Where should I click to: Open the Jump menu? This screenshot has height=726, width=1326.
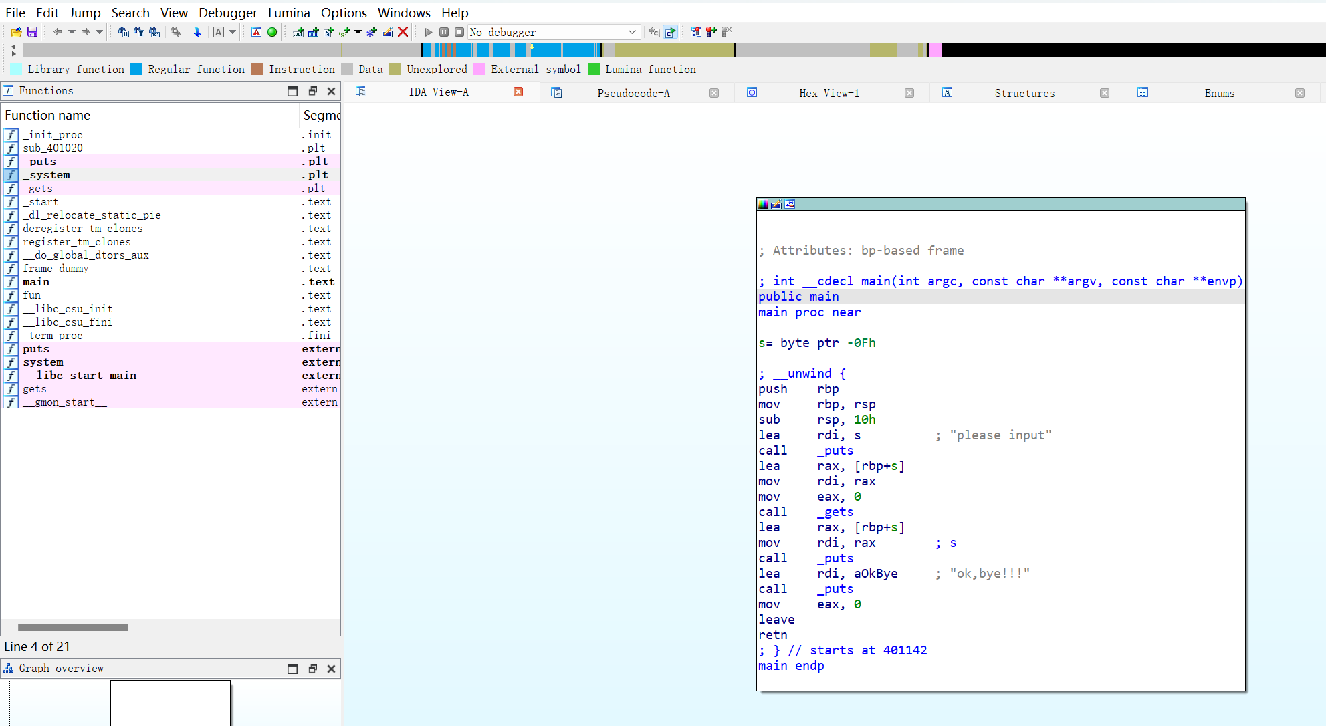[x=85, y=13]
